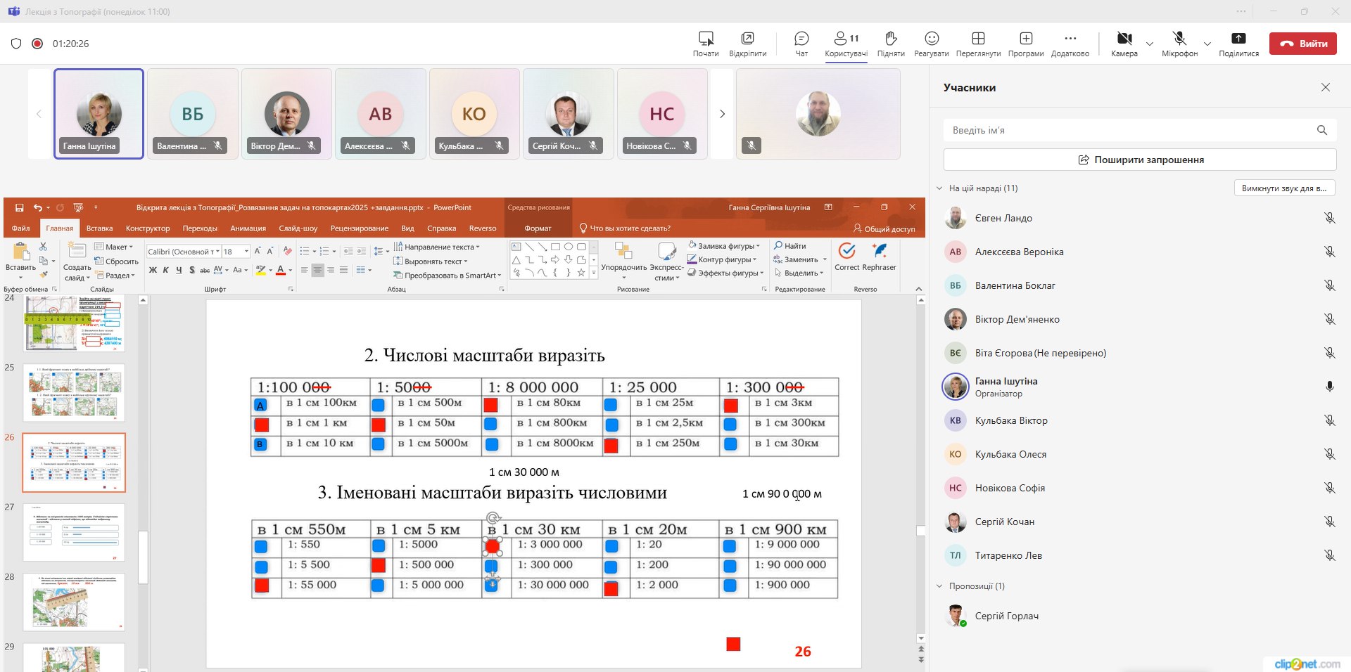The width and height of the screenshot is (1351, 672).
Task: Open the View layout icon
Action: (x=977, y=39)
